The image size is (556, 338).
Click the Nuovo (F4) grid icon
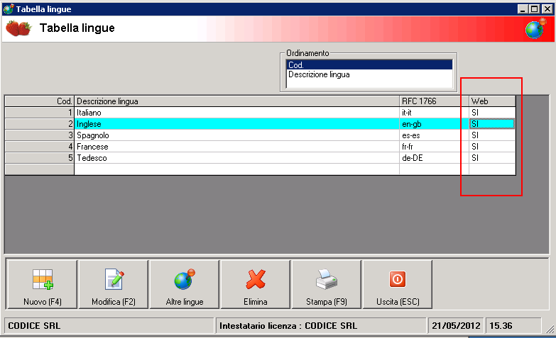43,280
